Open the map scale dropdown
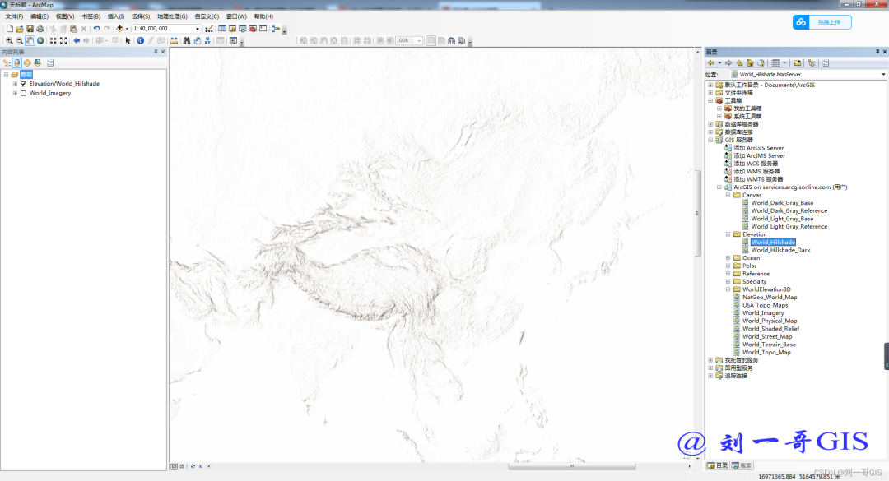Screen dimensions: 889x481 point(198,28)
